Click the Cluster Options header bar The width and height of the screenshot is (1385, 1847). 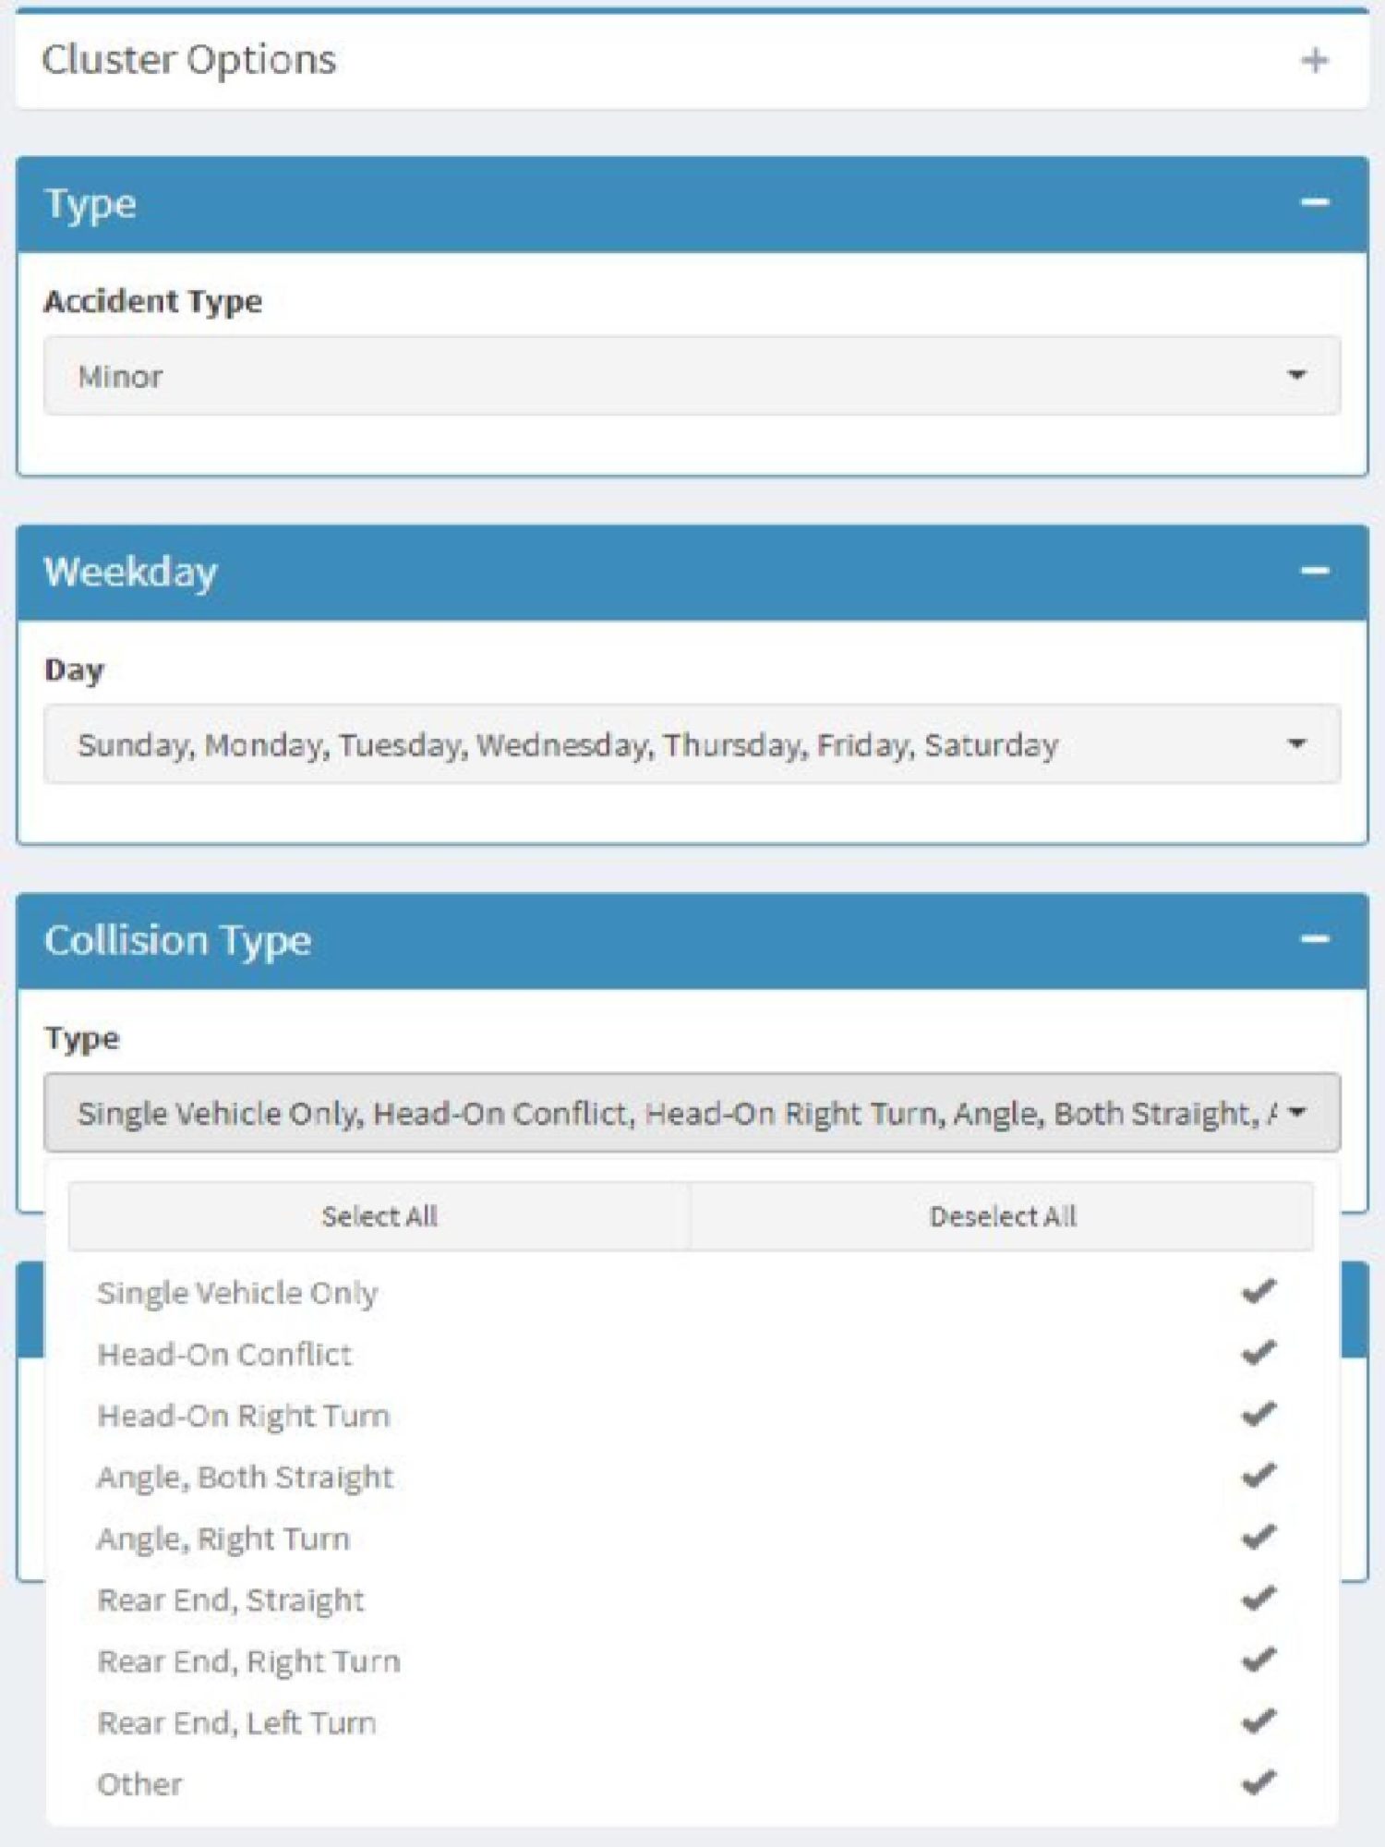tap(646, 61)
